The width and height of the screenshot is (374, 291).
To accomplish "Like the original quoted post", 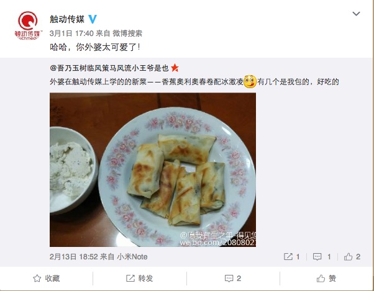I will [x=352, y=257].
